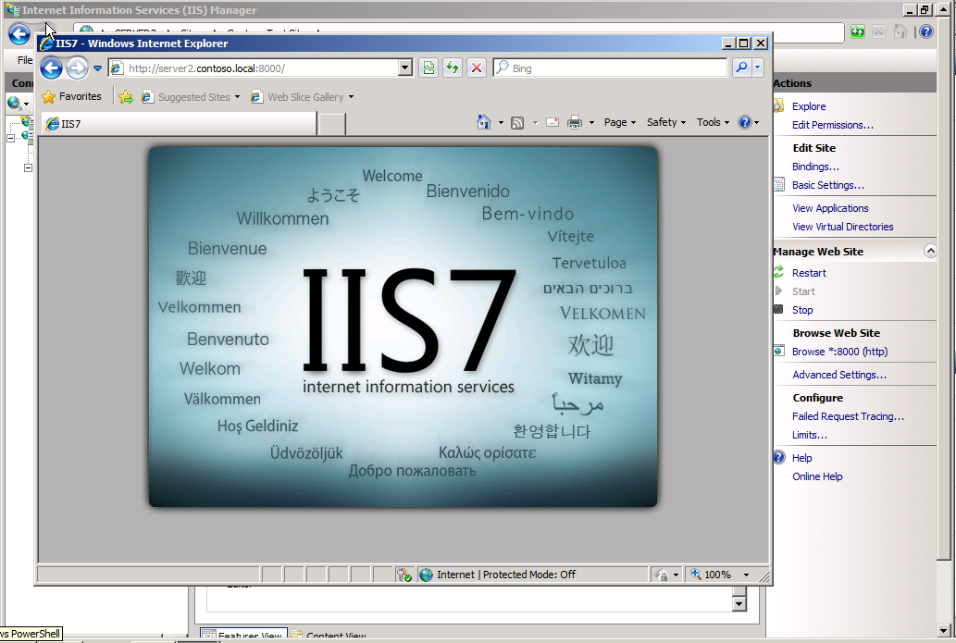This screenshot has width=956, height=643.
Task: Click View Virtual Directories link
Action: coord(842,227)
